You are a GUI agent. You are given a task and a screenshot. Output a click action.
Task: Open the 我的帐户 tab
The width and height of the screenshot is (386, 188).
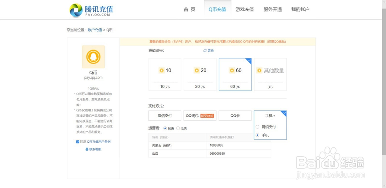[x=300, y=9]
